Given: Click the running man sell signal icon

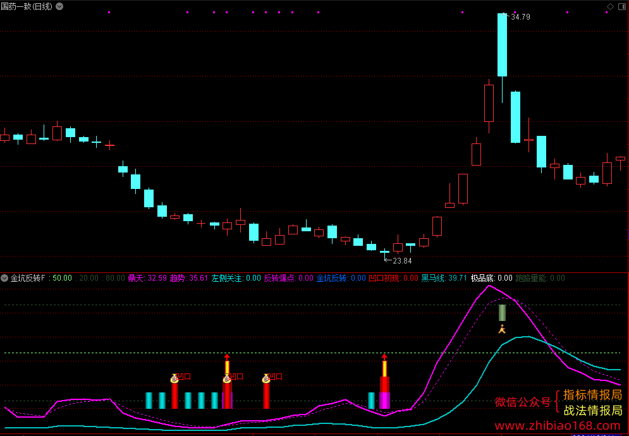Looking at the screenshot, I should click(502, 329).
